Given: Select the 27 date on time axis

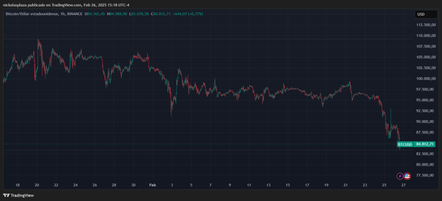Looking at the screenshot, I should [403, 185].
